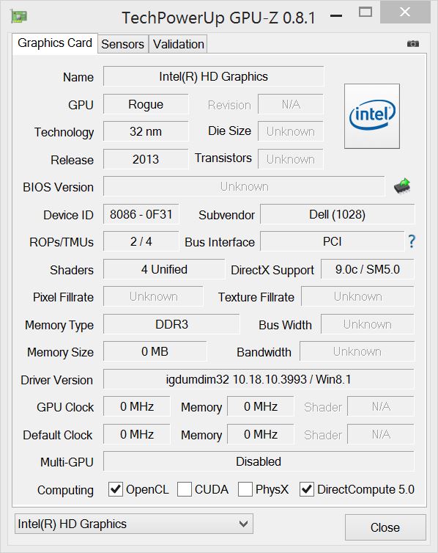
Task: Click the camera screenshot icon
Action: coord(412,44)
